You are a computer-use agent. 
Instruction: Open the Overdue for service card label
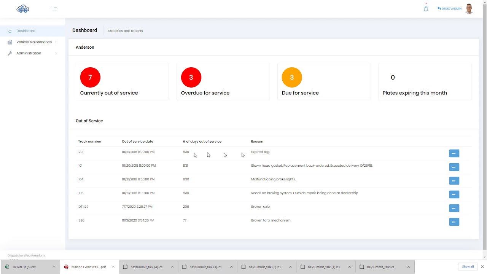pos(205,93)
